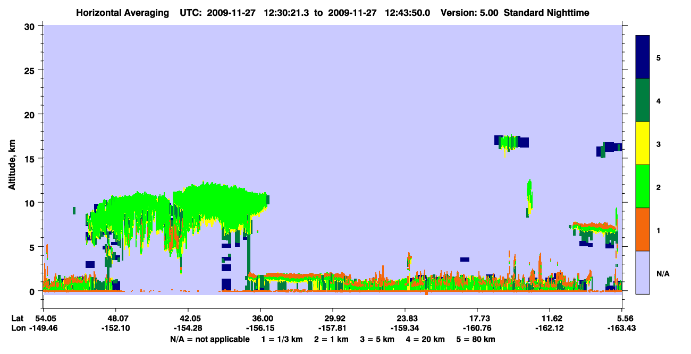Click the '1 = 1/3 km' legend note
Screen dimensions: 691x354
(283, 339)
